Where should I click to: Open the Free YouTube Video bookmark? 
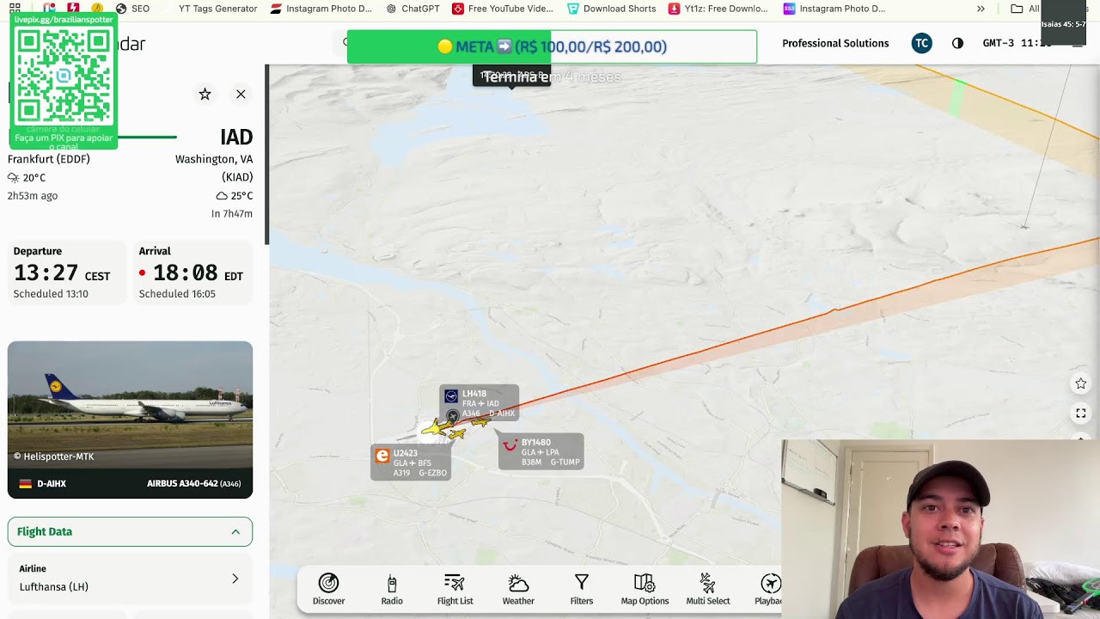(503, 9)
